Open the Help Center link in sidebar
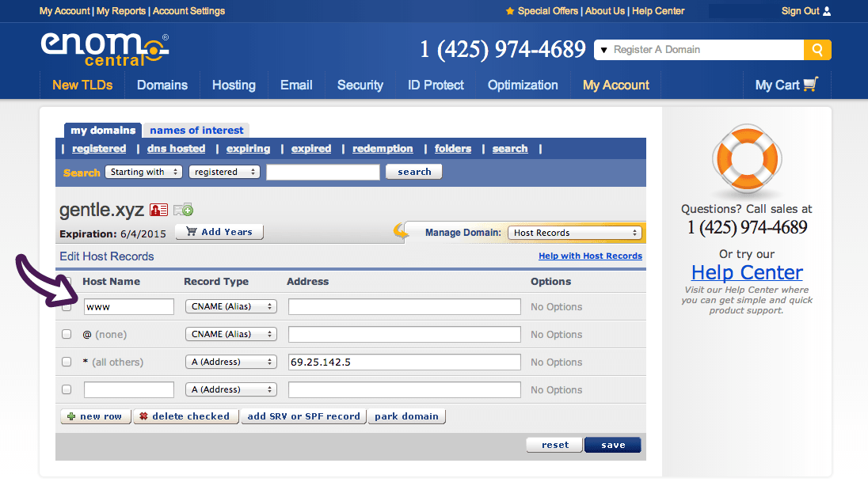The width and height of the screenshot is (868, 482). [x=747, y=272]
